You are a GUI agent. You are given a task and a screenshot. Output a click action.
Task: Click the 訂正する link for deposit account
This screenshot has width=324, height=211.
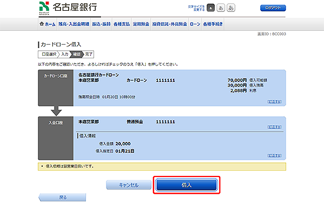(x=274, y=127)
